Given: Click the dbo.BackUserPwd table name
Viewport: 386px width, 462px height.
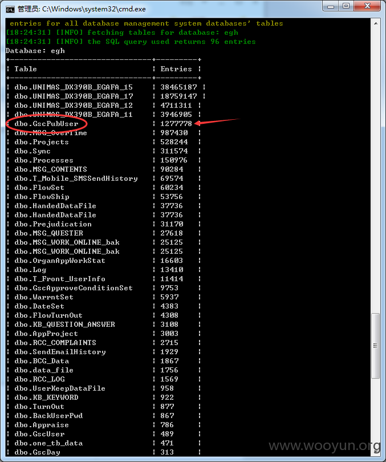Looking at the screenshot, I should pyautogui.click(x=48, y=416).
